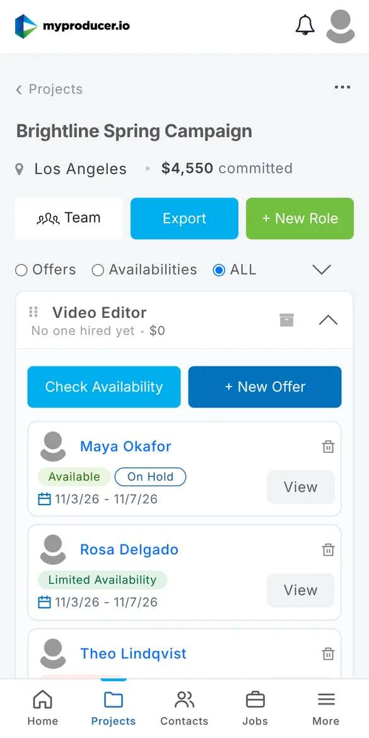Expand the filter chevron dropdown
This screenshot has width=369, height=738.
click(x=322, y=270)
